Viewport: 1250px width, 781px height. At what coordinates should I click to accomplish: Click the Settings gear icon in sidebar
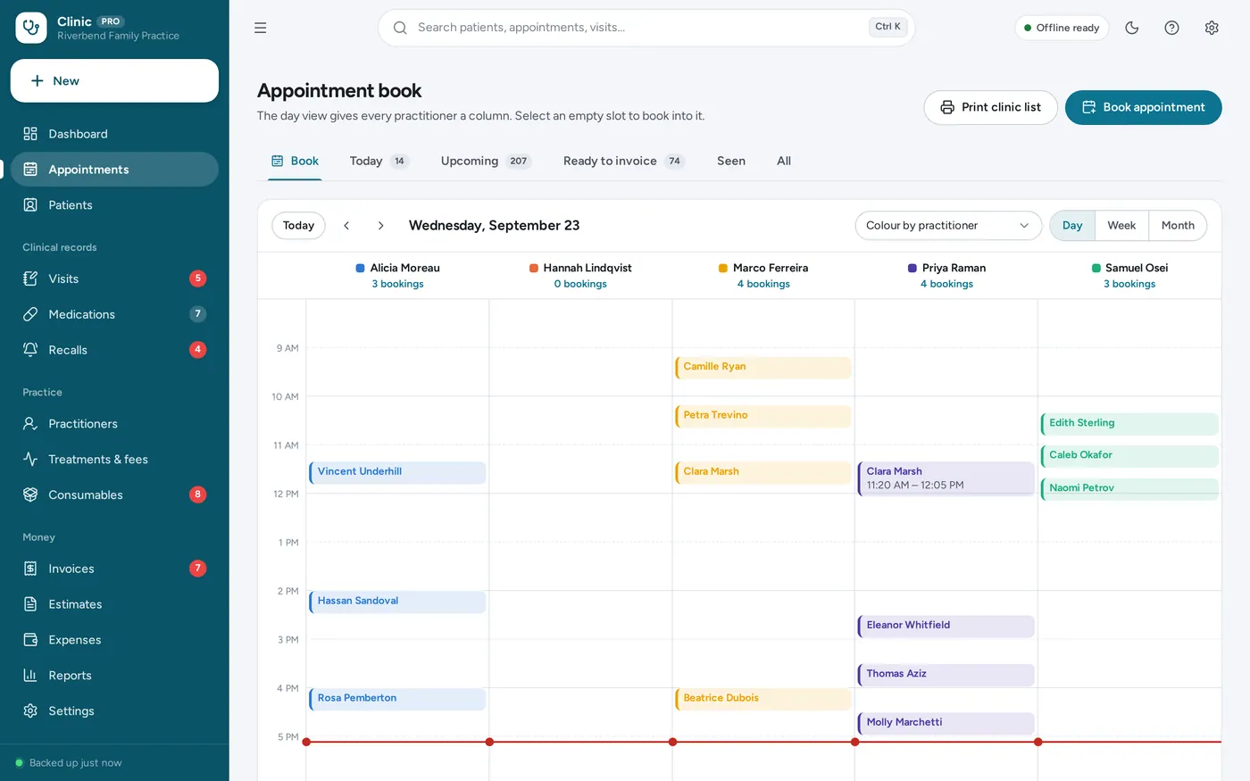[30, 711]
